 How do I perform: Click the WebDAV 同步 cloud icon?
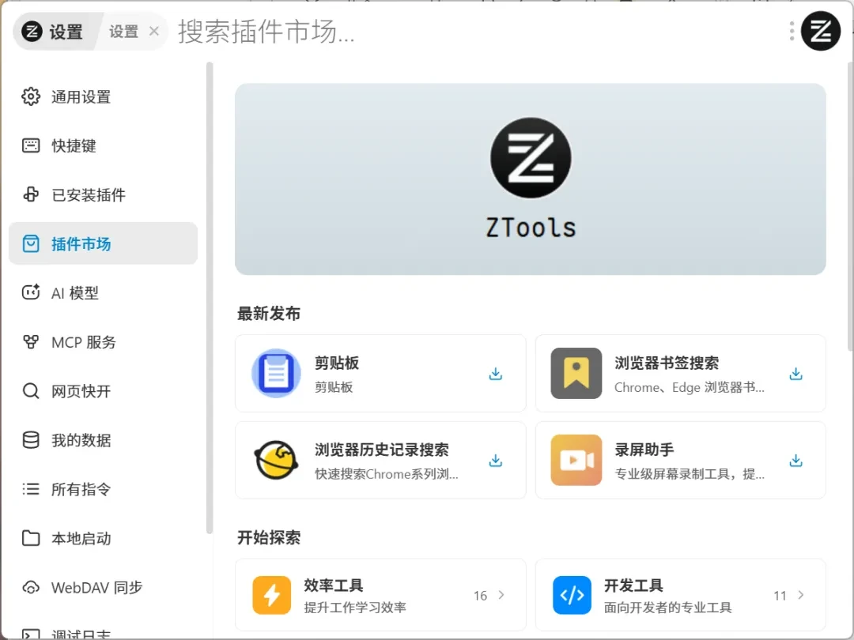tap(31, 587)
